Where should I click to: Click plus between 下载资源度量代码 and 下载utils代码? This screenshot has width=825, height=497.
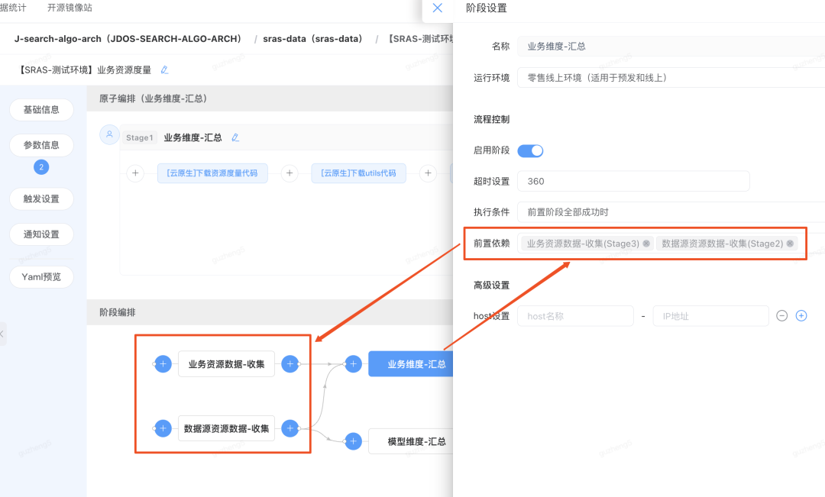pos(290,173)
